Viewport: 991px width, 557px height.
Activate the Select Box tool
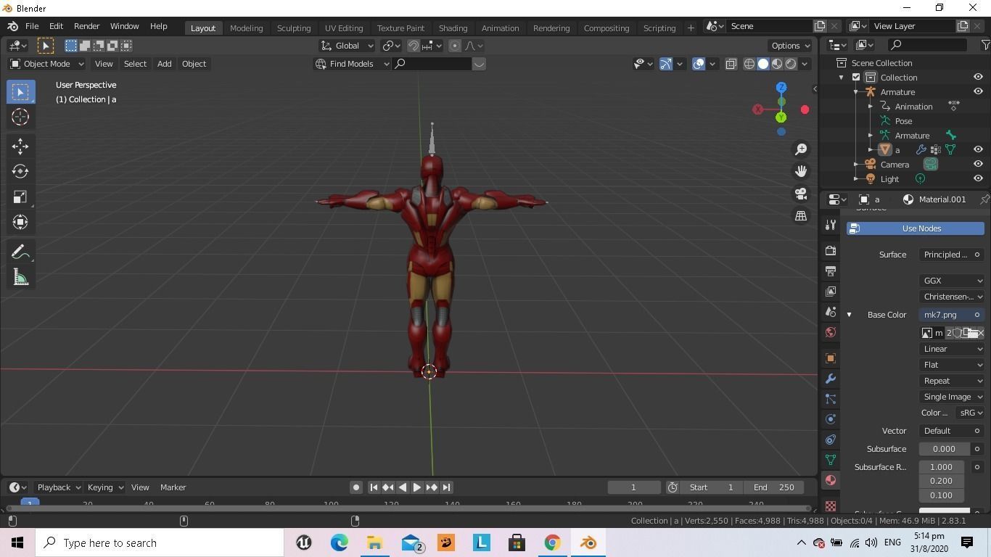(20, 91)
